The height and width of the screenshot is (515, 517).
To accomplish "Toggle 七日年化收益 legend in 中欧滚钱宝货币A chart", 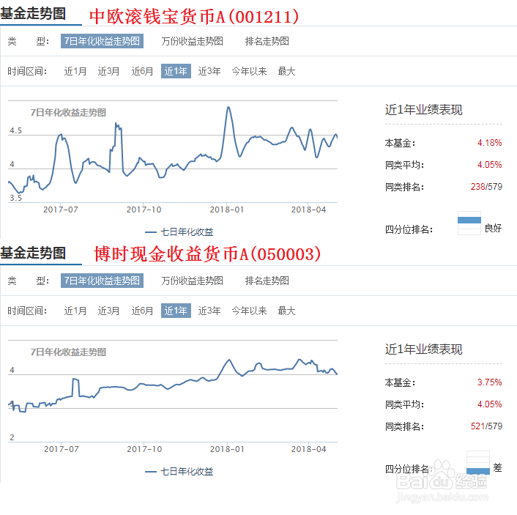I will pyautogui.click(x=179, y=232).
